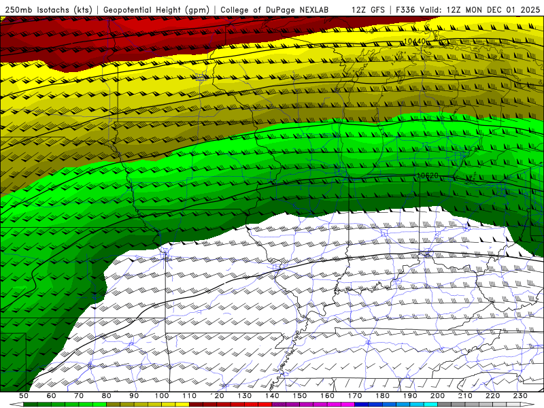Screen dimensions: 544x408
Task: Click the 10440 height contour label
Action: pyautogui.click(x=415, y=41)
